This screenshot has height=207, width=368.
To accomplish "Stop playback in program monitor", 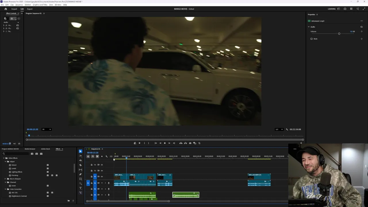I will 165,143.
